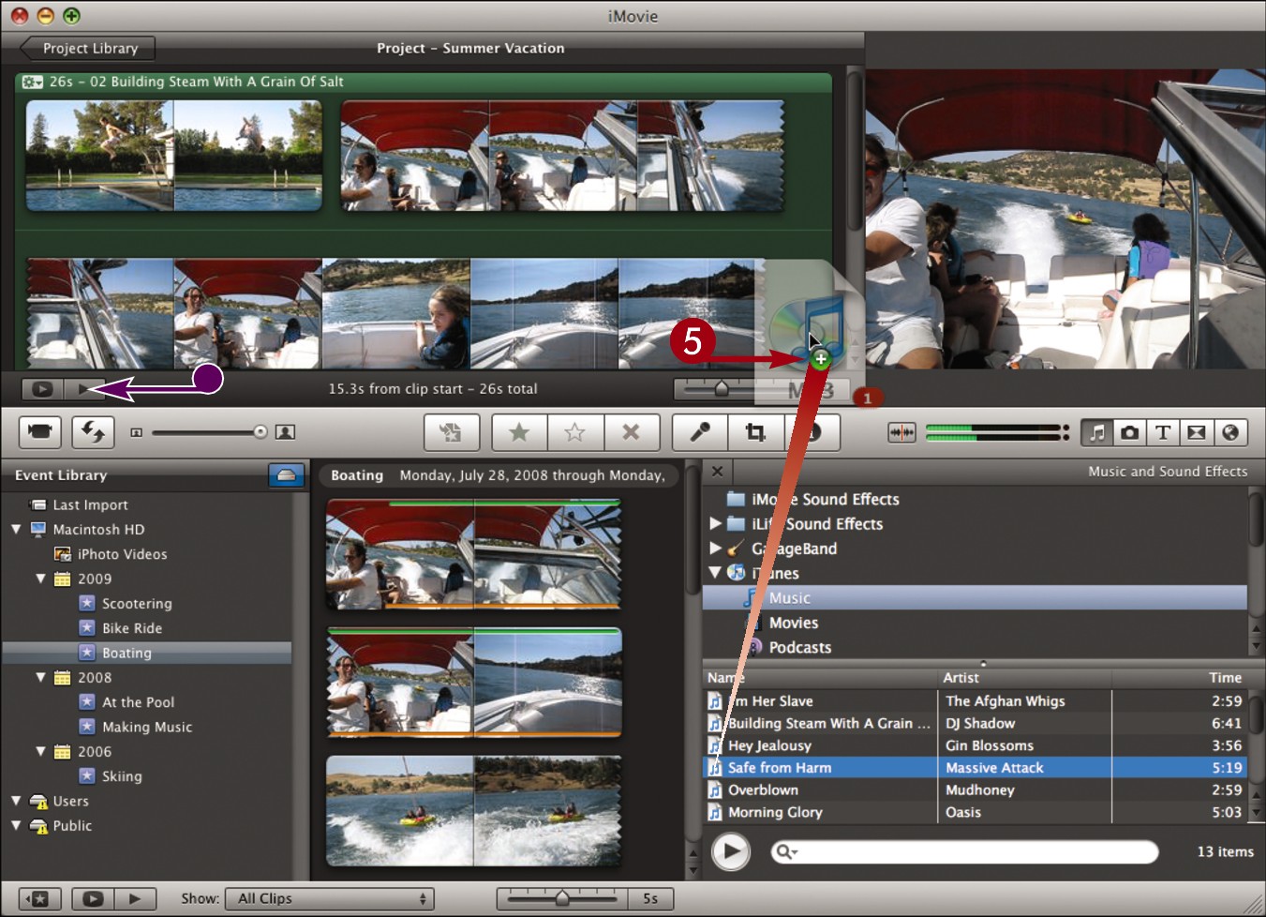Select the Bike Ride event

132,628
